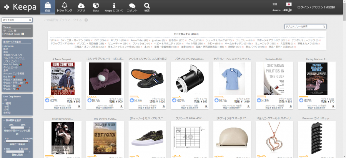Open Keepa について info icon

point(114,5)
